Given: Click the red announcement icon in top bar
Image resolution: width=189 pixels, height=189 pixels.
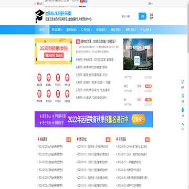Looking at the screenshot, I should (36, 3).
